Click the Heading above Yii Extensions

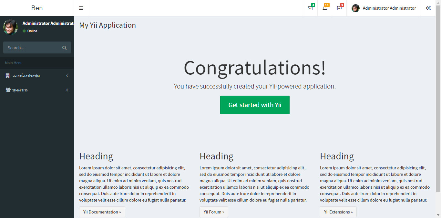coord(337,156)
